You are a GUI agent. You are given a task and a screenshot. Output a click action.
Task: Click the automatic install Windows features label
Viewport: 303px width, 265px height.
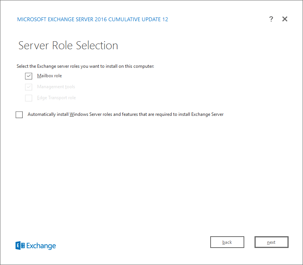[x=126, y=114]
